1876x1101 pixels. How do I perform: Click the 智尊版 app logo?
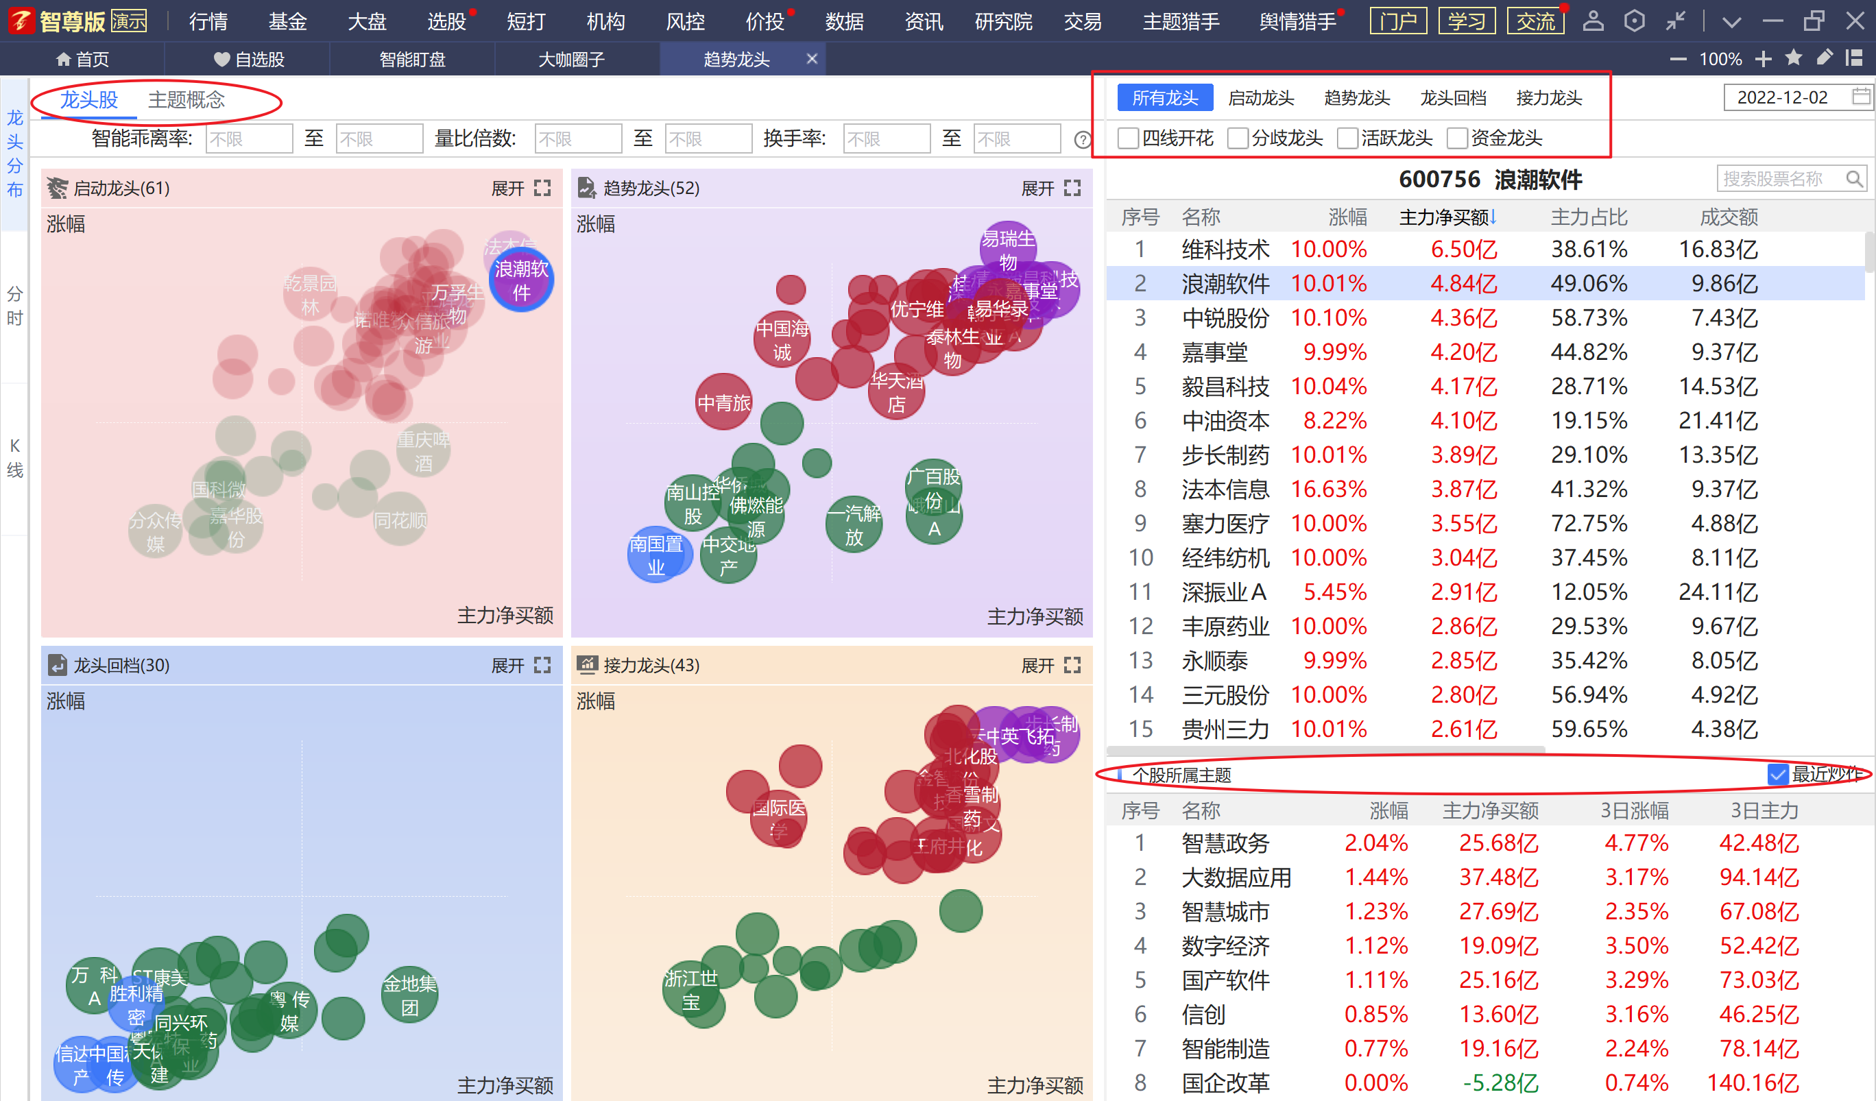21,20
